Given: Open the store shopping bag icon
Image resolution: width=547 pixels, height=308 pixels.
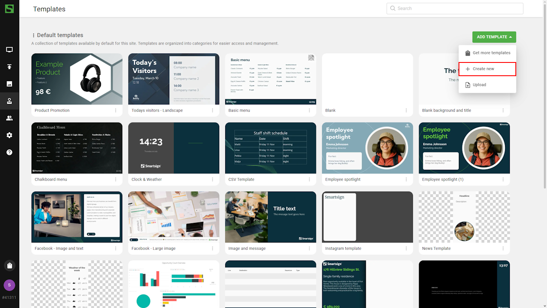Looking at the screenshot, I should coord(9,266).
